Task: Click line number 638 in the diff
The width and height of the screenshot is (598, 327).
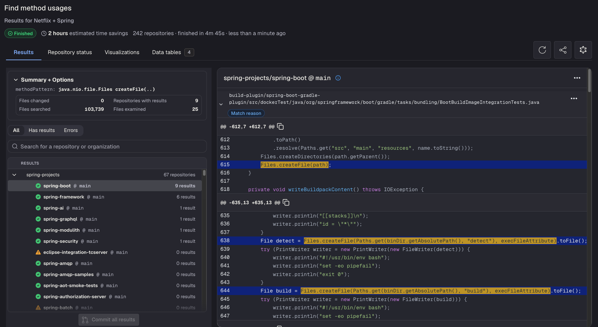Action: [225, 241]
